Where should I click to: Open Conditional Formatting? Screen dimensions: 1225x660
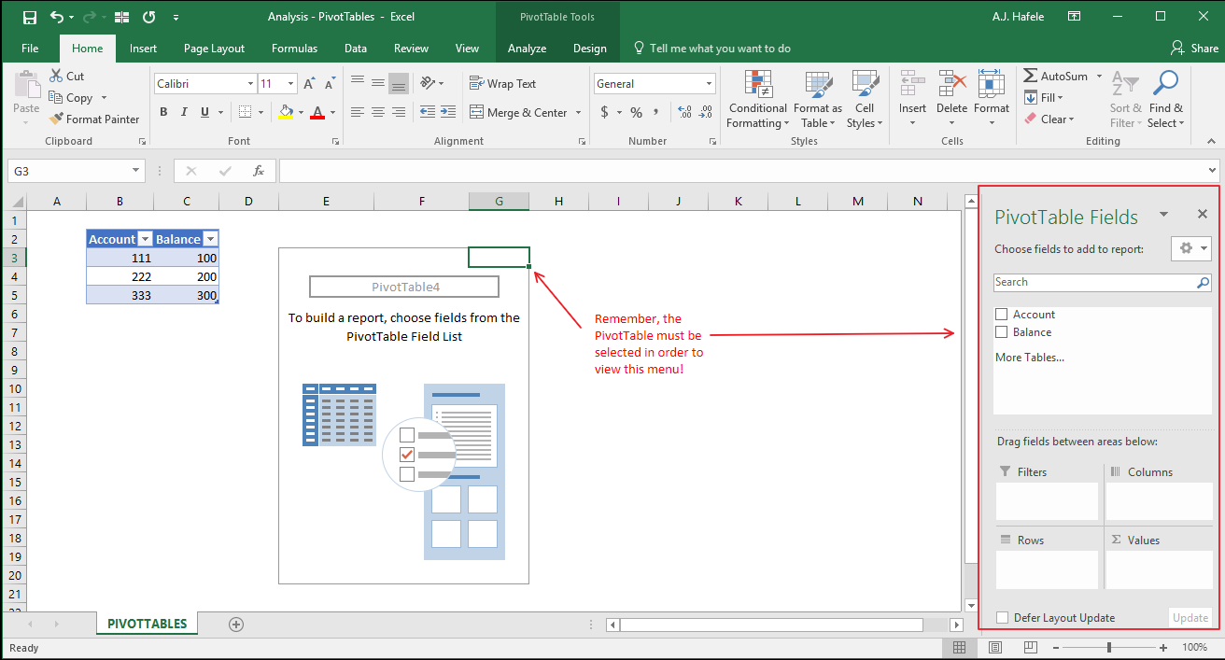point(758,100)
